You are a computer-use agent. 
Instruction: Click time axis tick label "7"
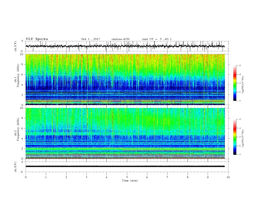tap(167, 177)
